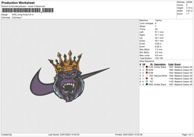The width and height of the screenshot is (194, 137).
Task: Click the orange swatch in stop row 2
Action: [x=147, y=70]
